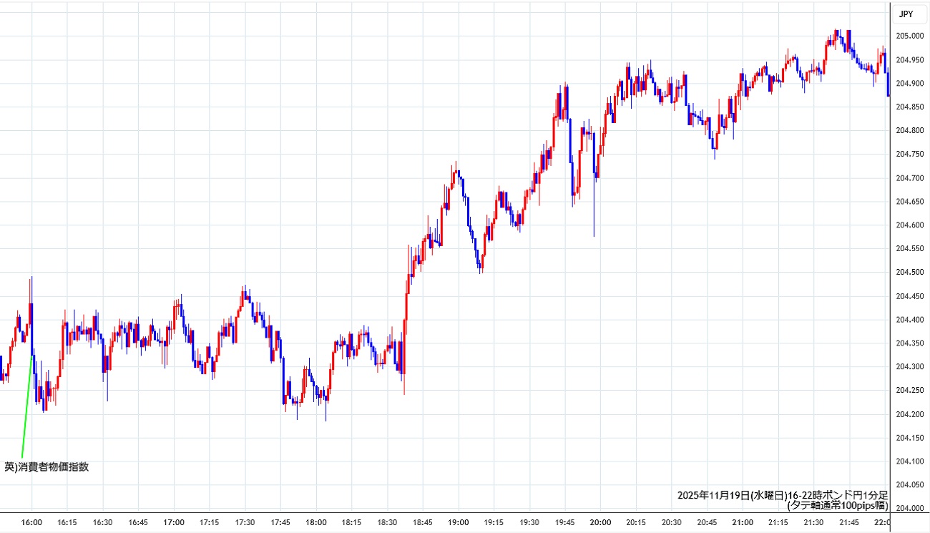Viewport: 930px width, 533px height.
Task: Click the 20:00 time axis label
Action: (599, 522)
